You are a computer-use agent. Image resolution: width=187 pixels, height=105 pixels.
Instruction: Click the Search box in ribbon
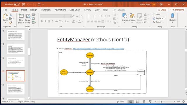[x=119, y=10]
